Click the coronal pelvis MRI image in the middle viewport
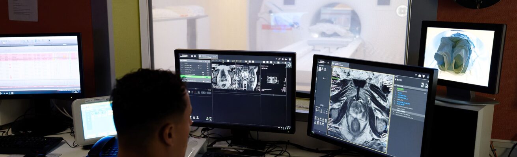This screenshot has height=157, width=517. pos(247,78)
